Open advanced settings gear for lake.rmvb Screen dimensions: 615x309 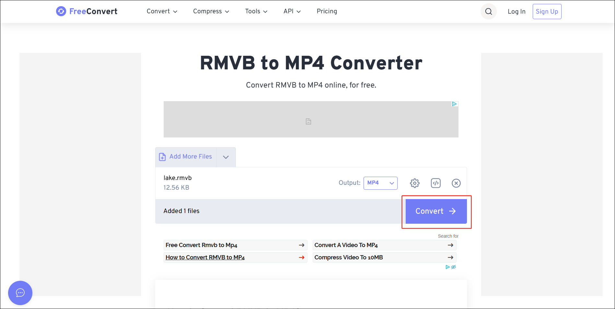pos(414,183)
